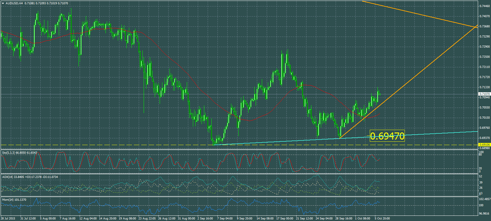Screen dimensions: 491x221
Task: Click the 0.74460 price scale label
Action: click(x=485, y=6)
